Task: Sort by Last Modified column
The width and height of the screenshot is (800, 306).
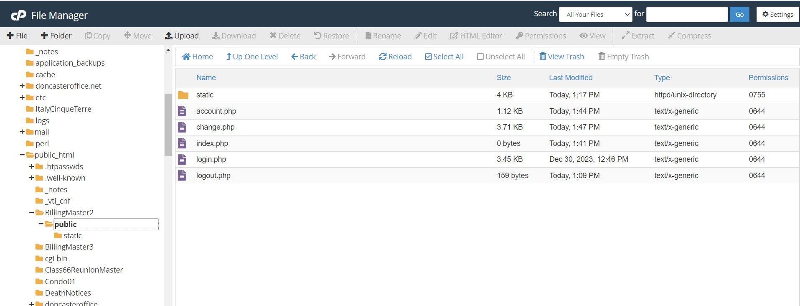Action: 571,78
